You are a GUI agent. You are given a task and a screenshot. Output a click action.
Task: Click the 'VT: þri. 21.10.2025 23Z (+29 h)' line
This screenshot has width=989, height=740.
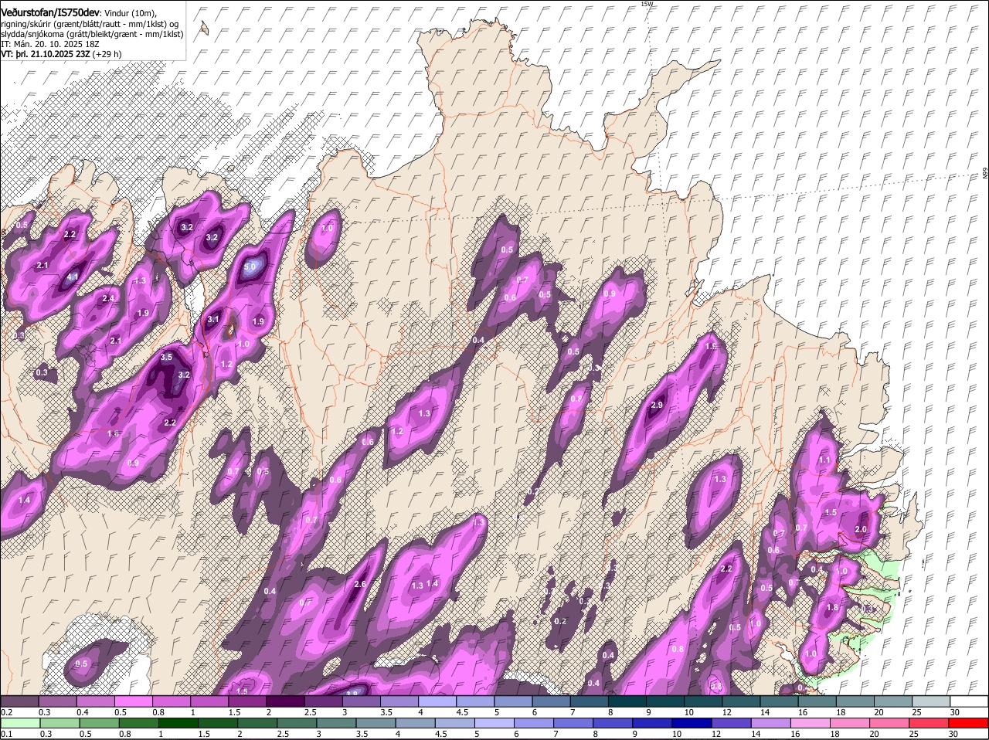click(61, 55)
